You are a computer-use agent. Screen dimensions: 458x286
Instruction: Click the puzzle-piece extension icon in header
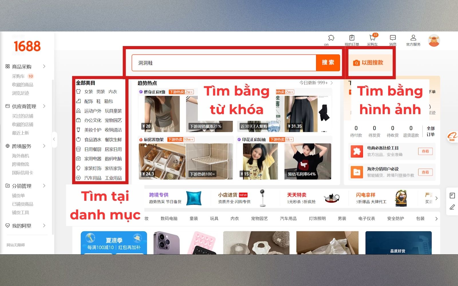point(331,38)
